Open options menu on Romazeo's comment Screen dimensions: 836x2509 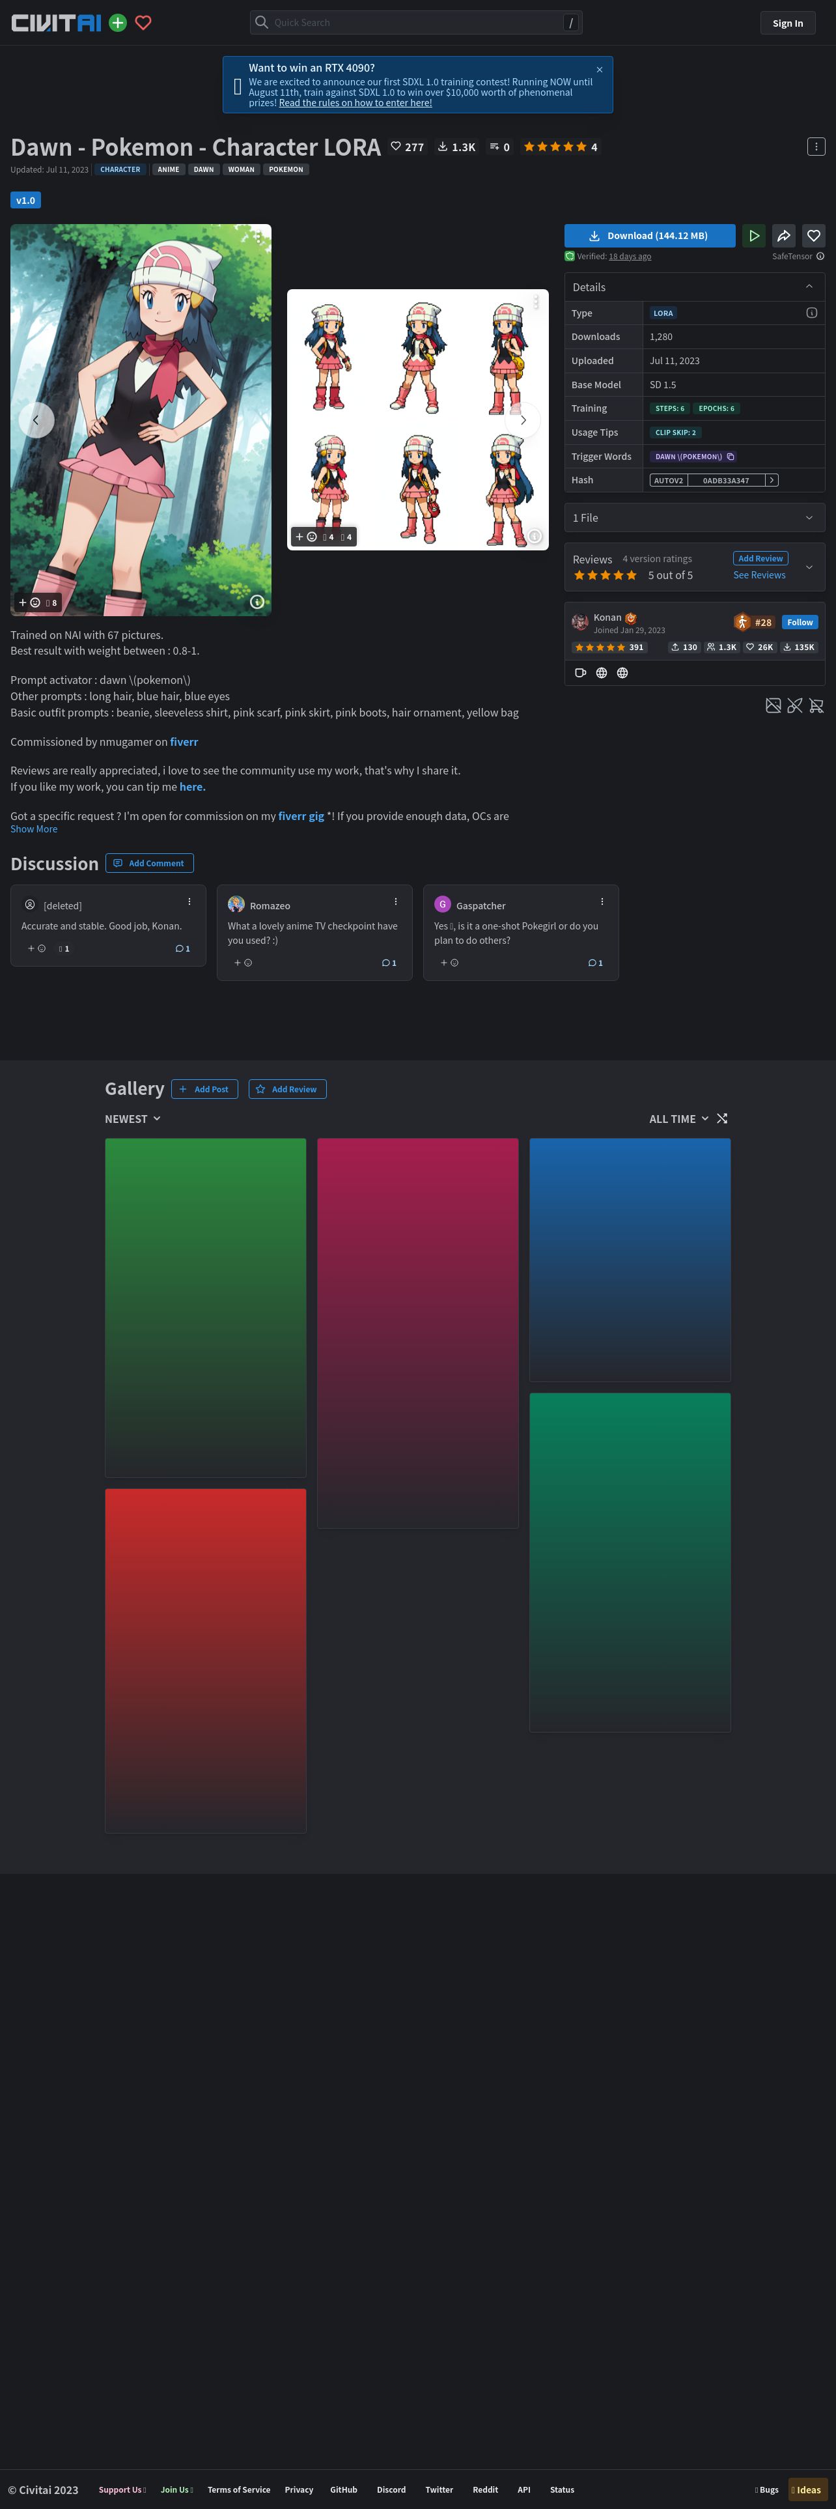(x=396, y=902)
